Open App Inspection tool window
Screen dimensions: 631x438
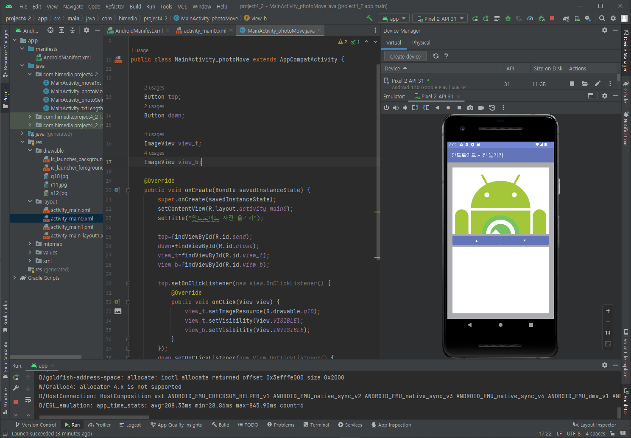coord(391,425)
